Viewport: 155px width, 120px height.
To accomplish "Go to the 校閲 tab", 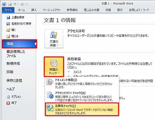I will pyautogui.click(x=108, y=10).
